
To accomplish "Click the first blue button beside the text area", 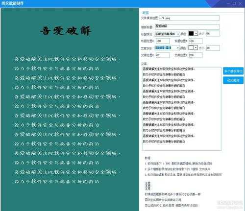I will point(233,71).
